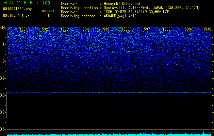
Task: Click the observer name Masayuki Kobayashi
Action: (x=122, y=4)
